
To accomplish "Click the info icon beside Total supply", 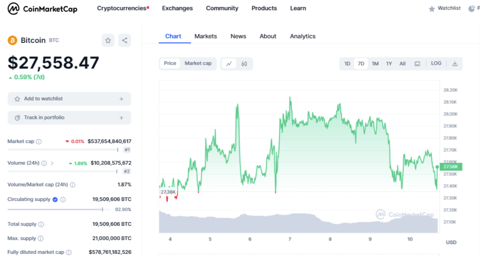I will pos(41,225).
